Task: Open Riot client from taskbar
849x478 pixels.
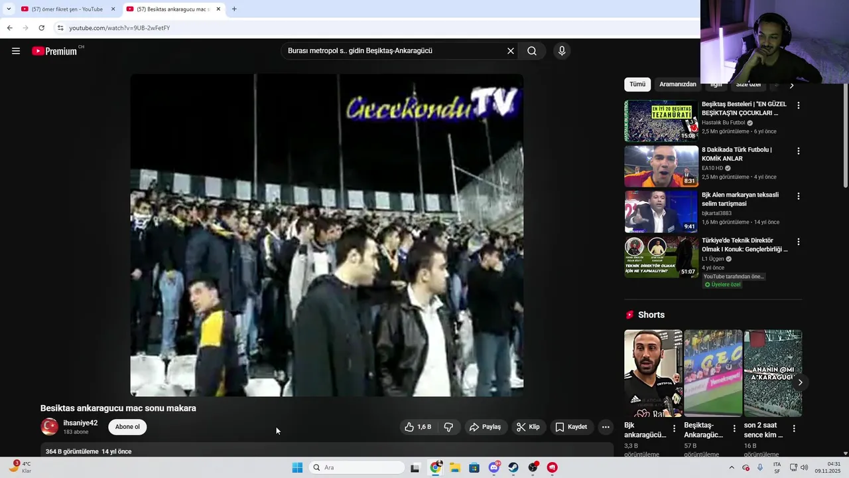Action: pyautogui.click(x=553, y=467)
